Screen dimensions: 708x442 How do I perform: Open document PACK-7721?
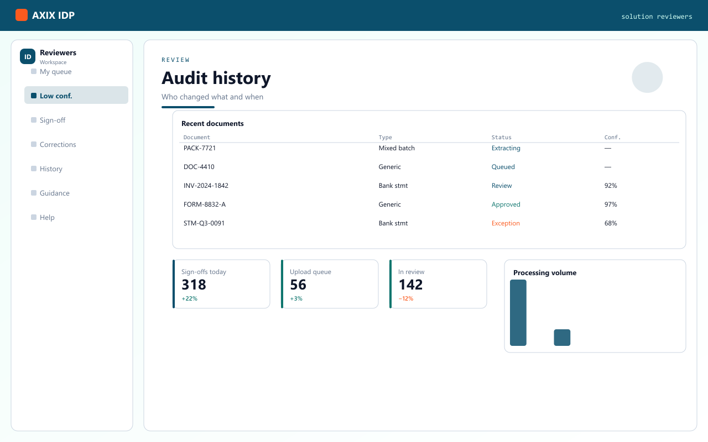click(200, 148)
